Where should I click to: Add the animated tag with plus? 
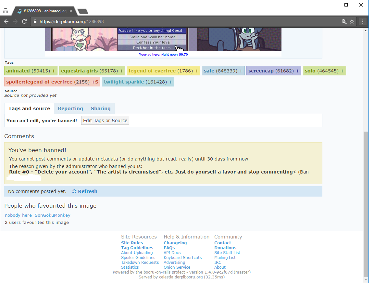pos(54,71)
